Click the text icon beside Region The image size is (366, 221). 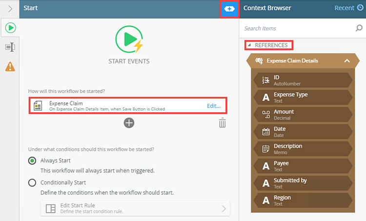[x=265, y=200]
